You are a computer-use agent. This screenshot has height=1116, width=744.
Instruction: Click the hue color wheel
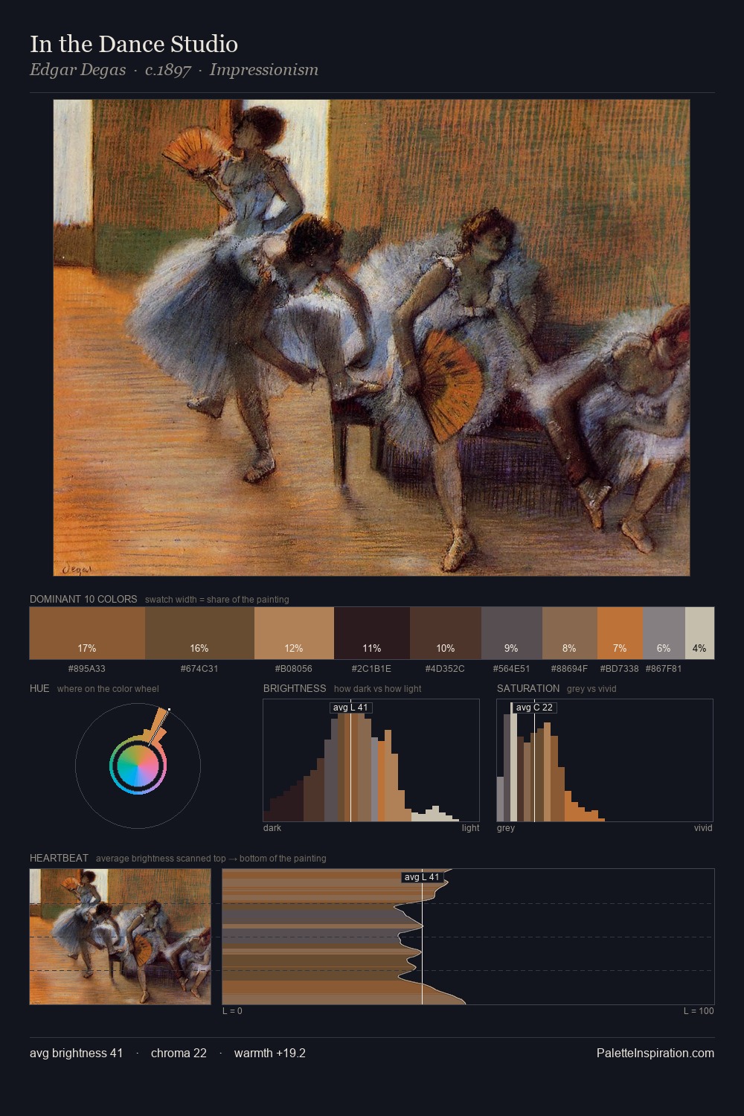click(138, 766)
